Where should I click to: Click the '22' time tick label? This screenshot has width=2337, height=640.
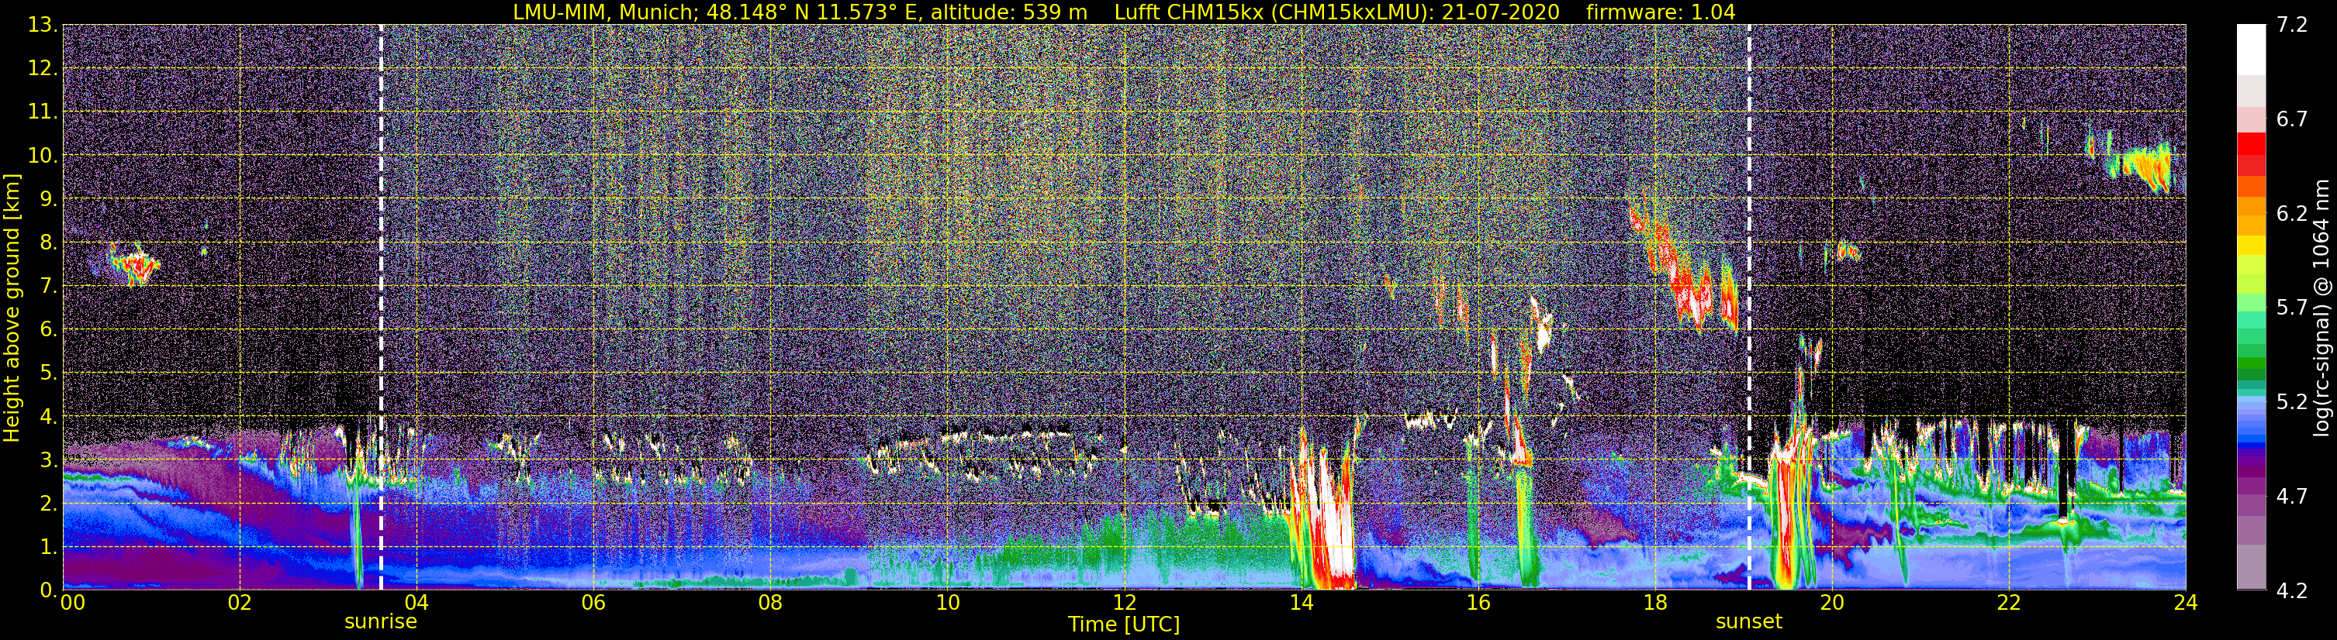click(2009, 603)
